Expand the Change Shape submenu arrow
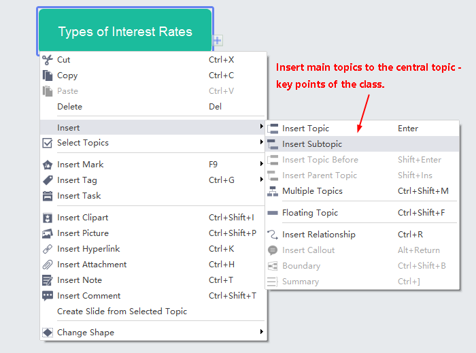The height and width of the screenshot is (353, 476). 262,333
